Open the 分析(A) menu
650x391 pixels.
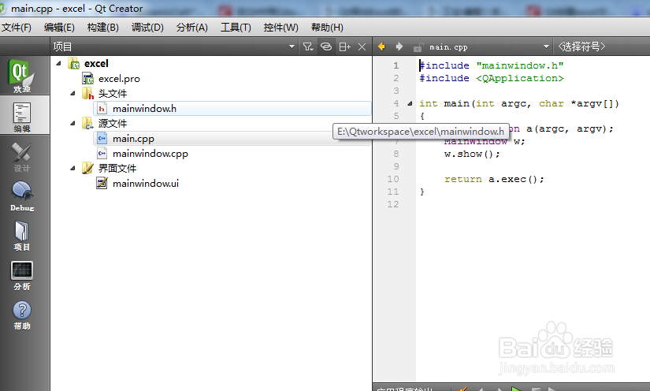click(x=192, y=28)
